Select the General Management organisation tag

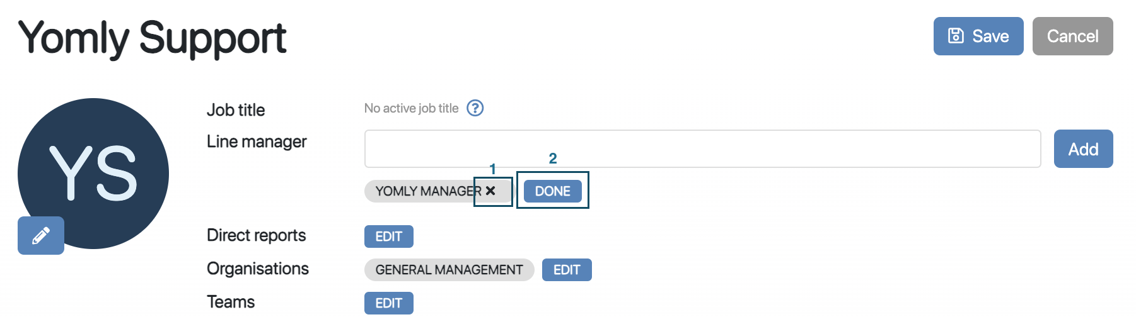449,270
